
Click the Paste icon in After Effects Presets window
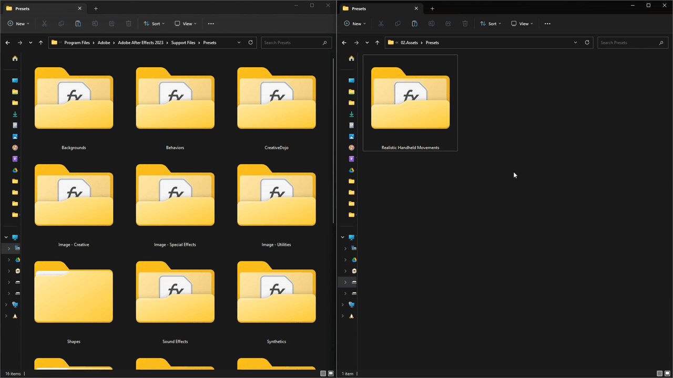point(78,24)
